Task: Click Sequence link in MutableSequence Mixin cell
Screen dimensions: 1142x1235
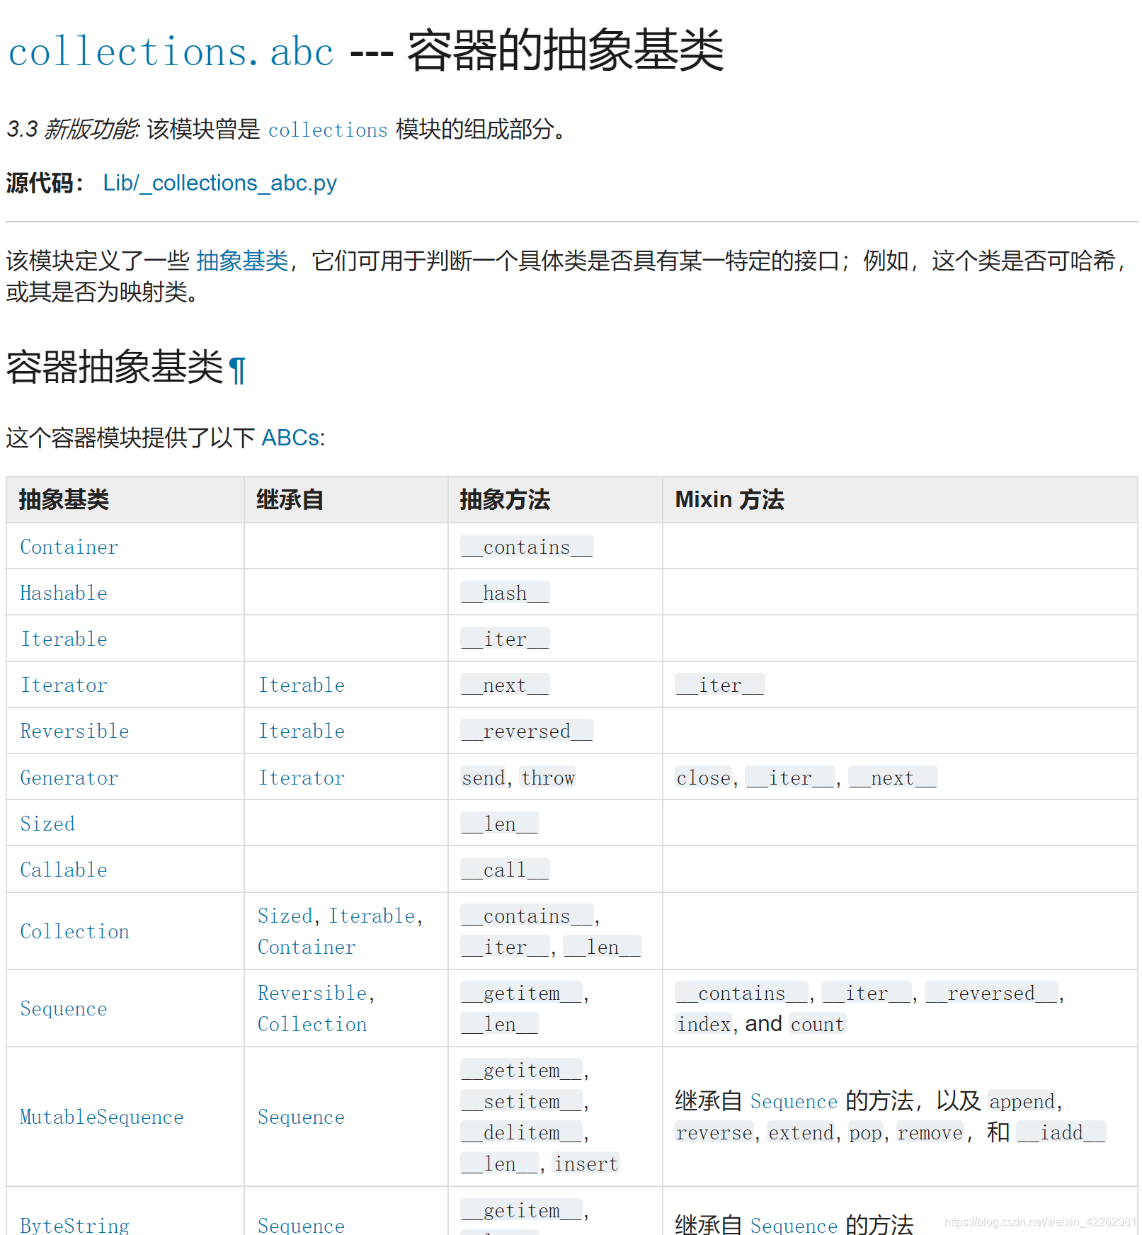Action: coord(794,1101)
